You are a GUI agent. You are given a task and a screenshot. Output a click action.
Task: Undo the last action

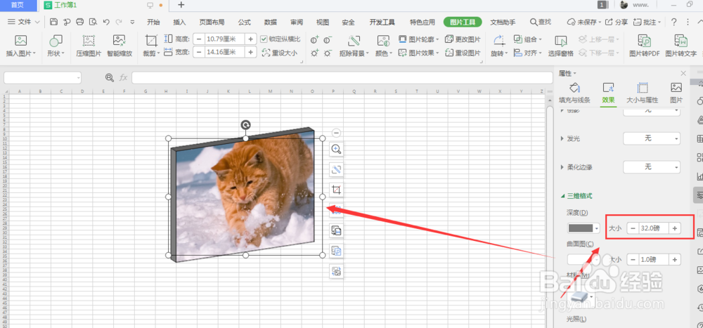(x=106, y=22)
